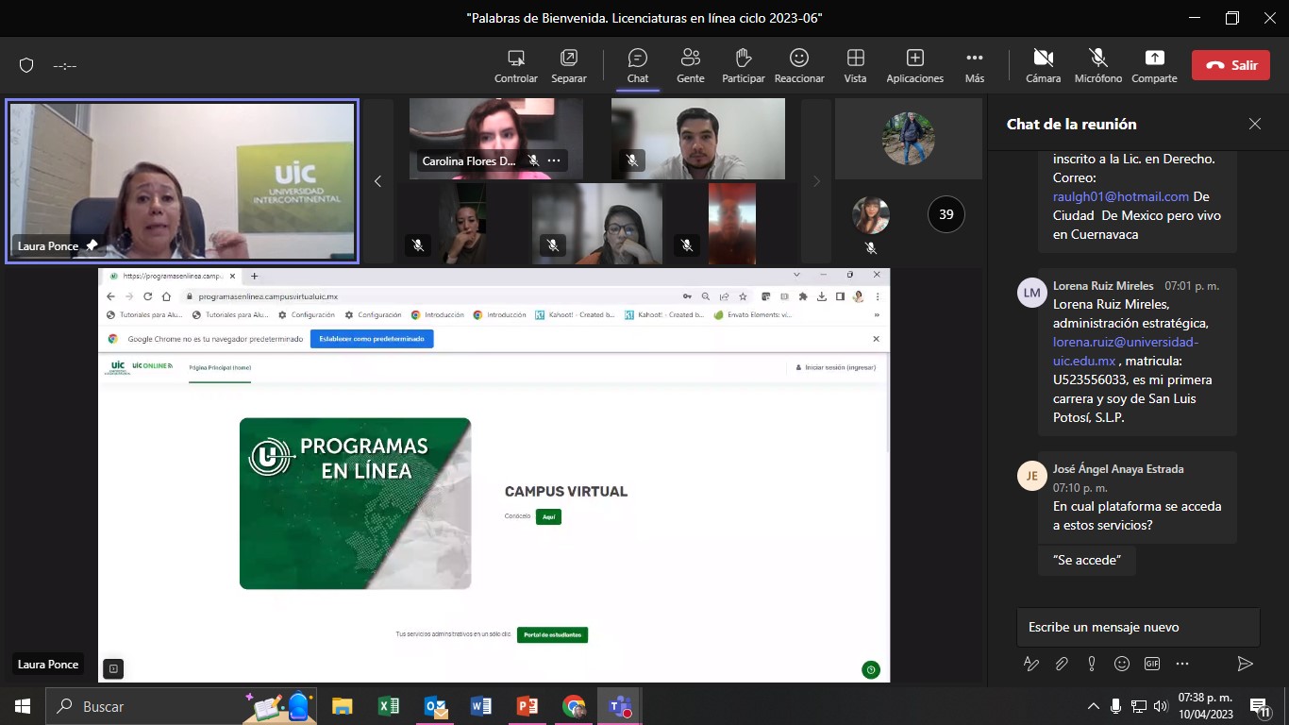Select Página Principal (home) tab in shared page

220,367
